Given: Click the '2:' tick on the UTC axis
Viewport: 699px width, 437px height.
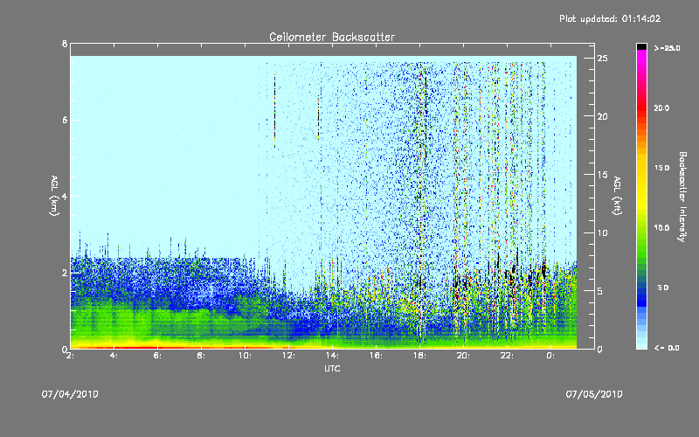Looking at the screenshot, I should [70, 356].
